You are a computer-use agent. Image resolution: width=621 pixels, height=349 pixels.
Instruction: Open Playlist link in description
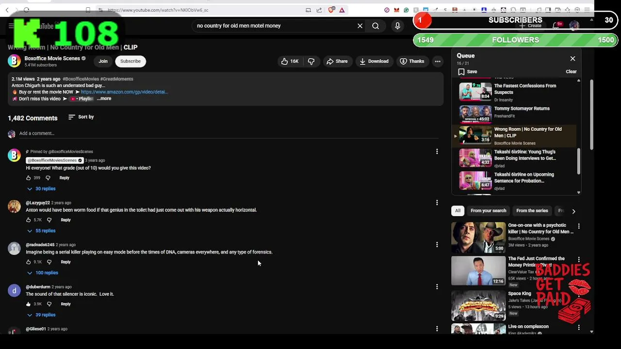[x=82, y=99]
